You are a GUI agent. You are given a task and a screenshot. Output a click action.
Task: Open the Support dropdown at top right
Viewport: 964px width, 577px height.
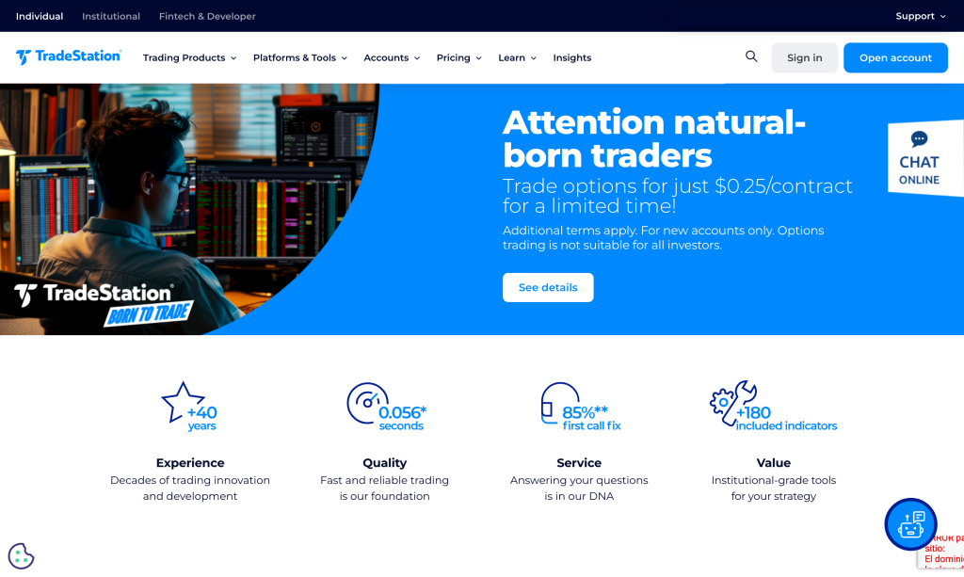920,16
